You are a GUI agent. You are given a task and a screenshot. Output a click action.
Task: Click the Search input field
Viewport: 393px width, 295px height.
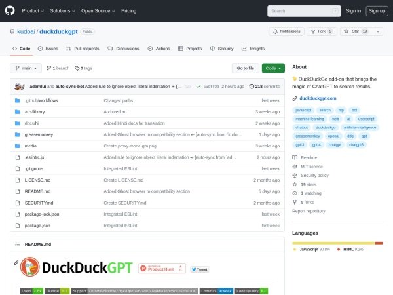(304, 11)
